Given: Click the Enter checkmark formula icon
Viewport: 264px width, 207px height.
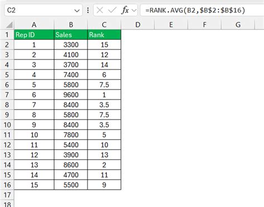Looking at the screenshot, I should pyautogui.click(x=112, y=10).
